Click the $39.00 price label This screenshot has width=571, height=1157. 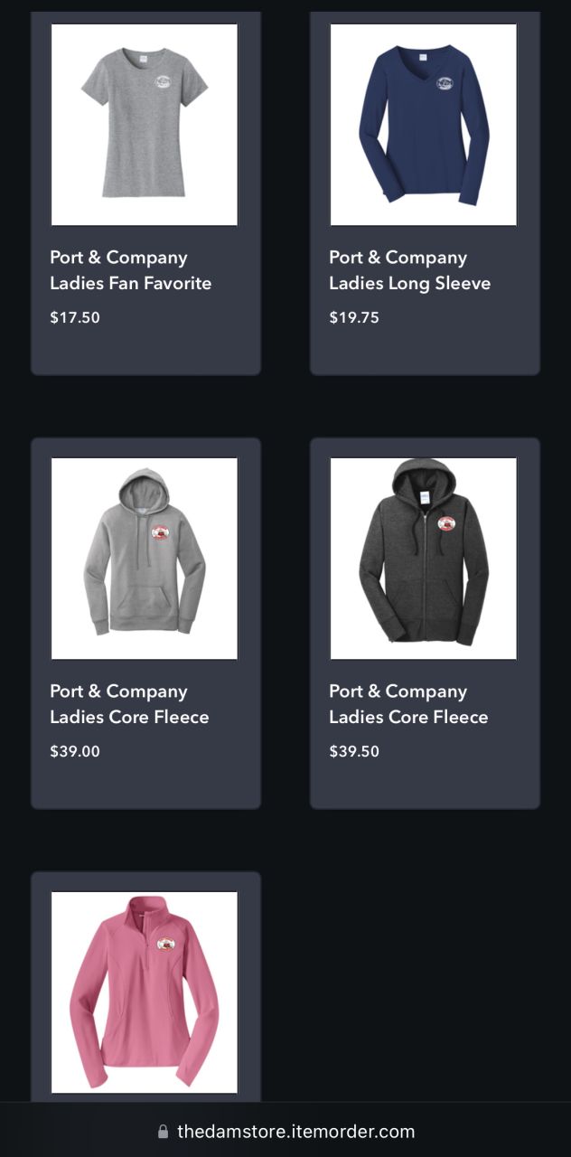(75, 751)
